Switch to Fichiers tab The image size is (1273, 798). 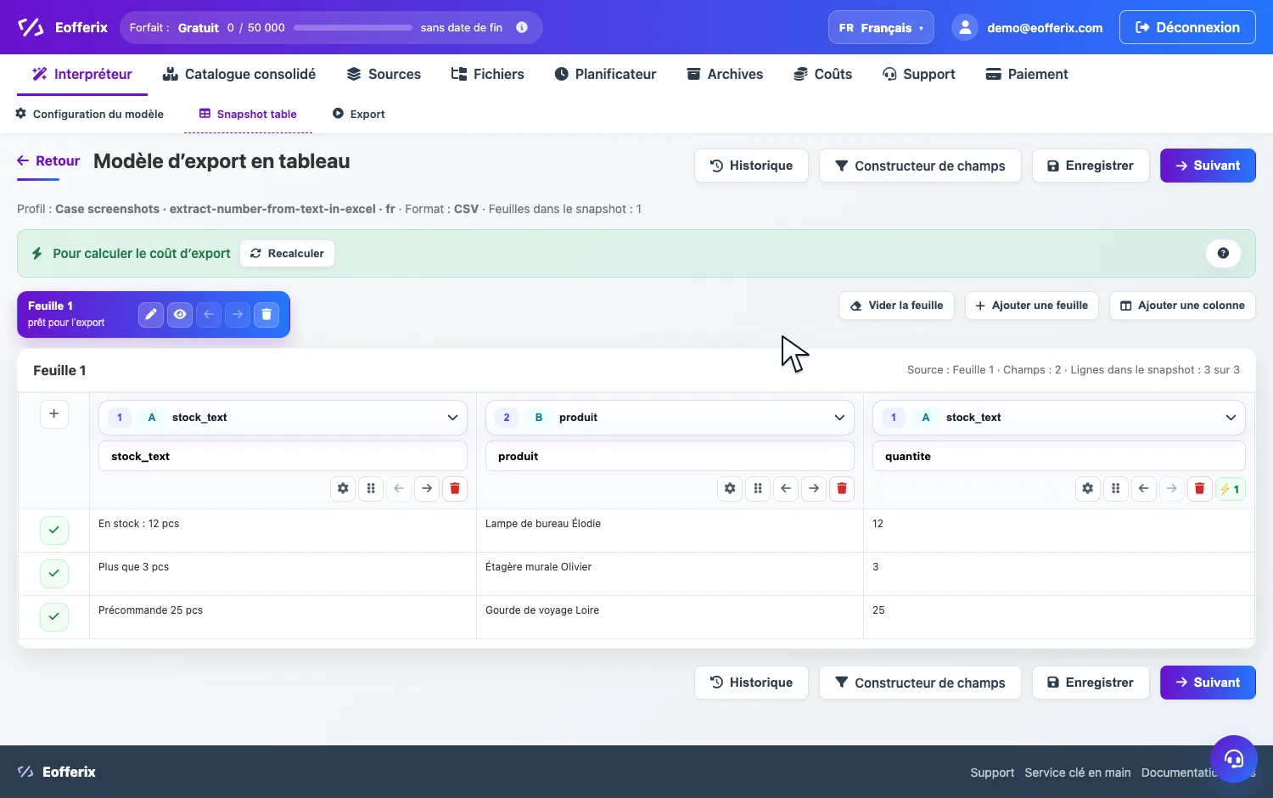pos(487,74)
